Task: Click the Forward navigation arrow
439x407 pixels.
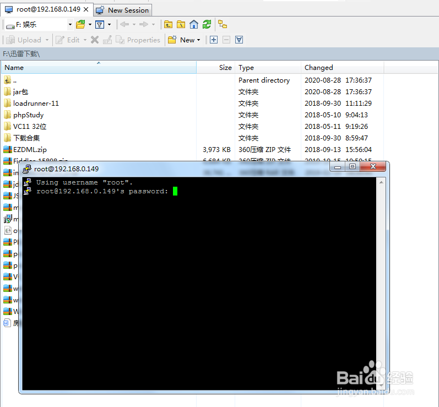Action: (144, 25)
